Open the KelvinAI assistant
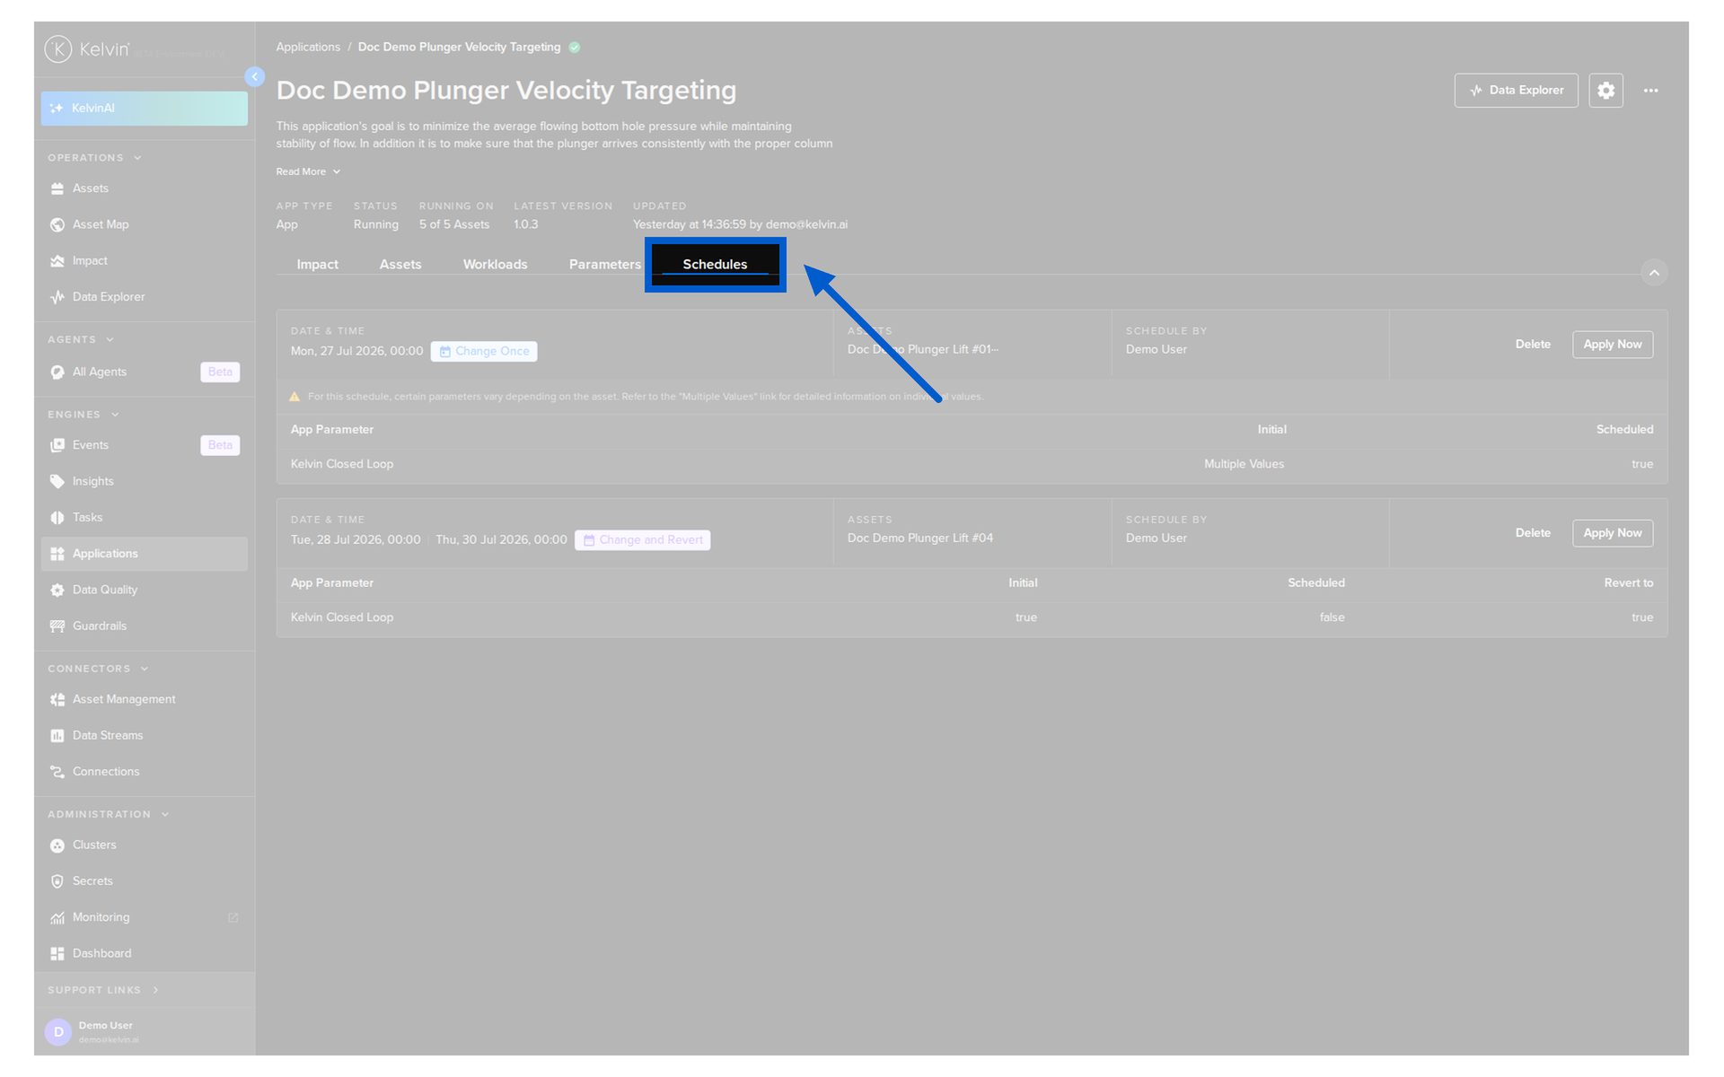The width and height of the screenshot is (1724, 1077). [144, 108]
